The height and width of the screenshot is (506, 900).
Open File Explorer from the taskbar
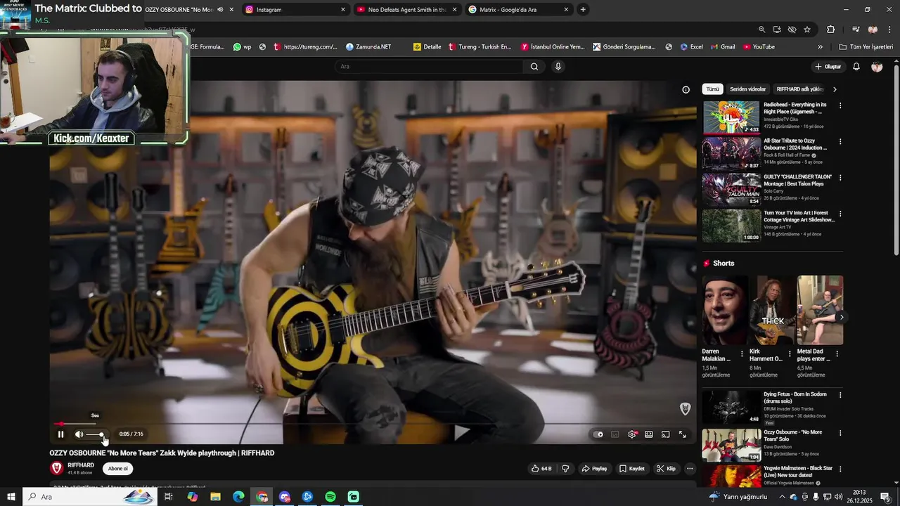pos(216,497)
